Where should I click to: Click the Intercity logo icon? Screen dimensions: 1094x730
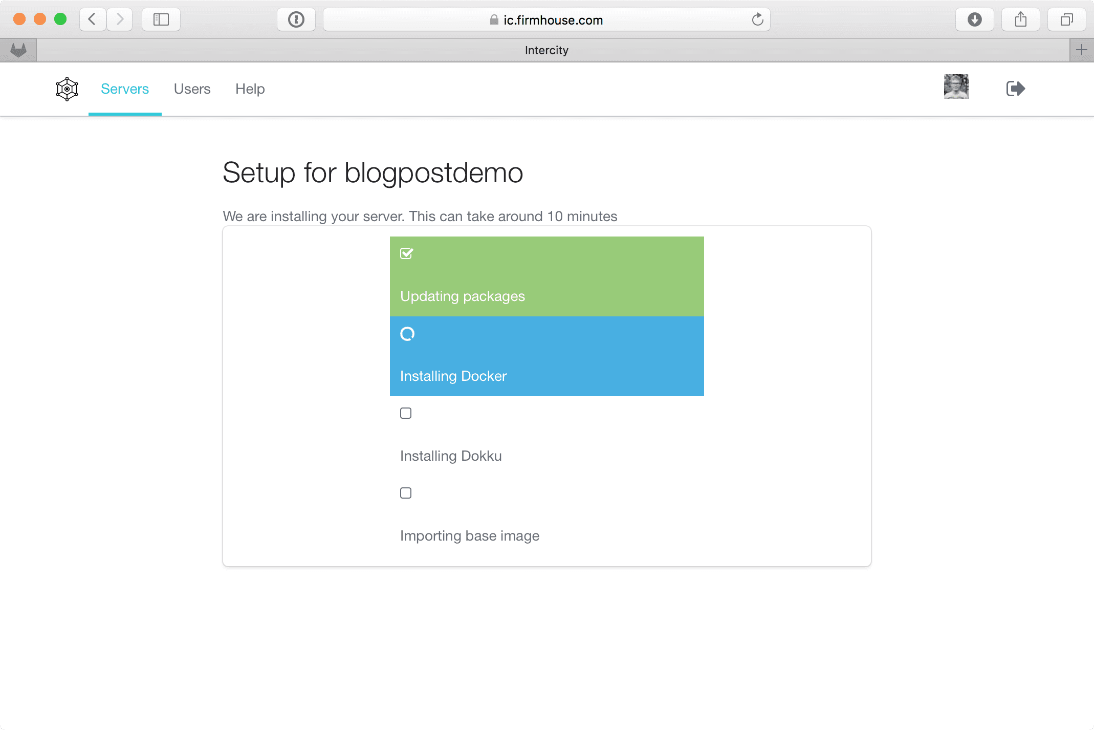(x=67, y=89)
